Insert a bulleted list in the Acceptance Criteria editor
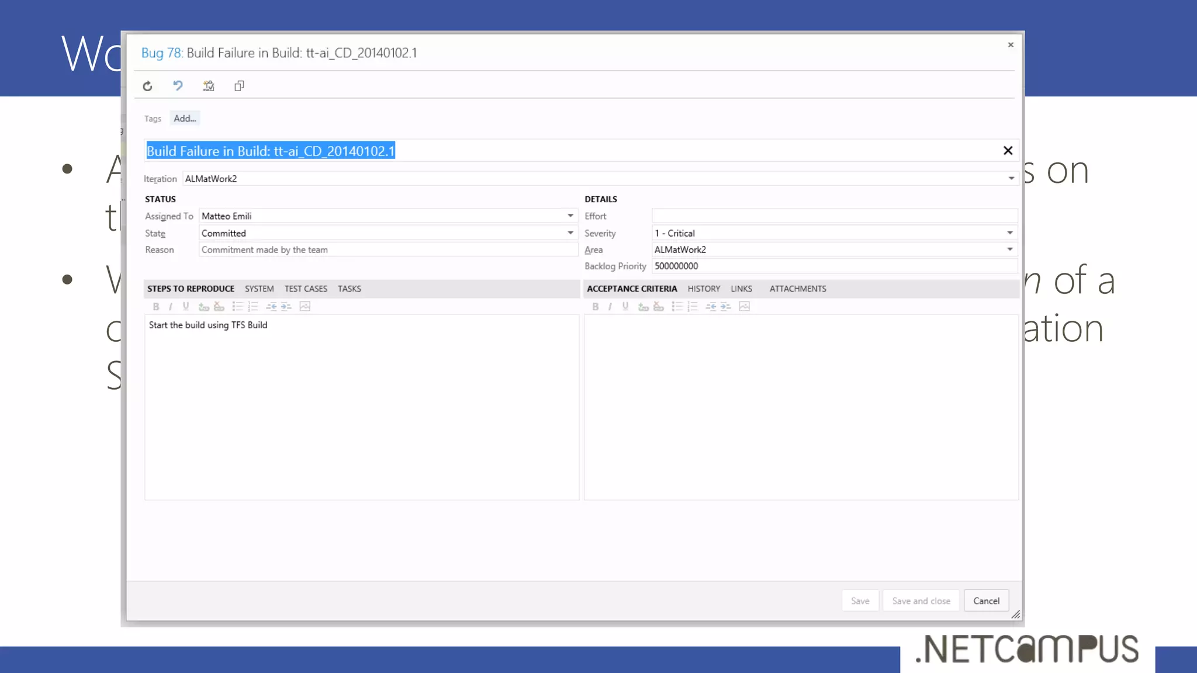Screen dimensions: 1197x673 677,306
